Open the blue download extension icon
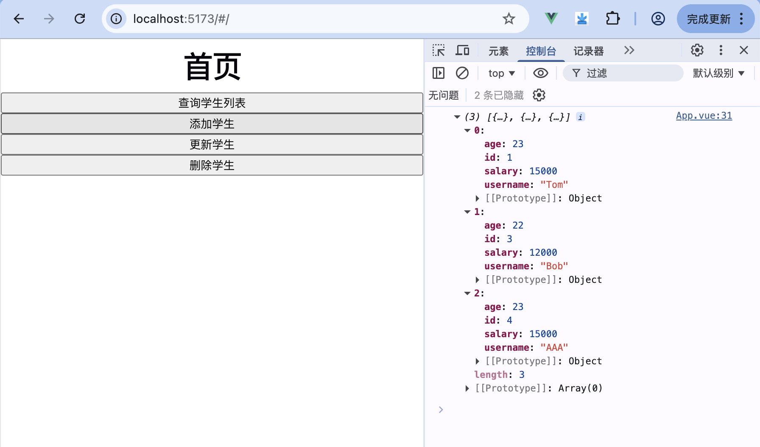Image resolution: width=760 pixels, height=447 pixels. pos(582,19)
